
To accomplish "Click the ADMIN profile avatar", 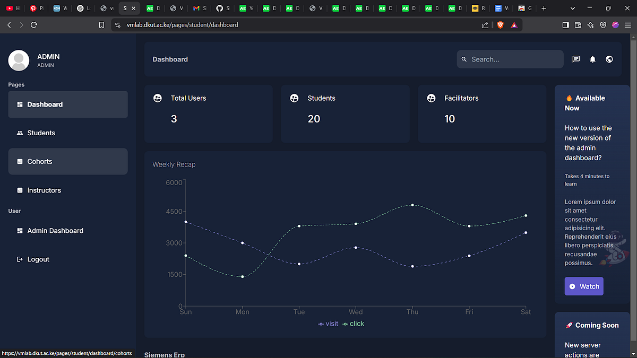I will (19, 60).
